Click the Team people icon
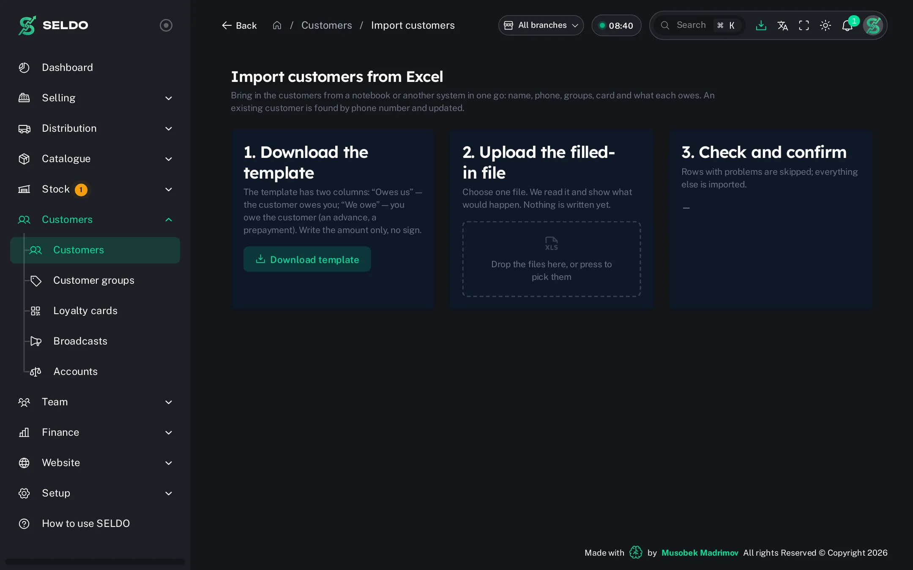Viewport: 913px width, 570px height. [24, 402]
